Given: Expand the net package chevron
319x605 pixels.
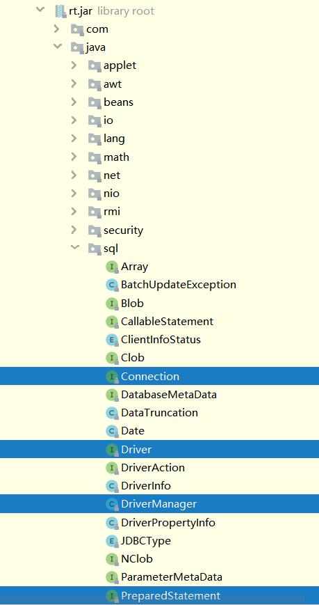Looking at the screenshot, I should (x=74, y=175).
